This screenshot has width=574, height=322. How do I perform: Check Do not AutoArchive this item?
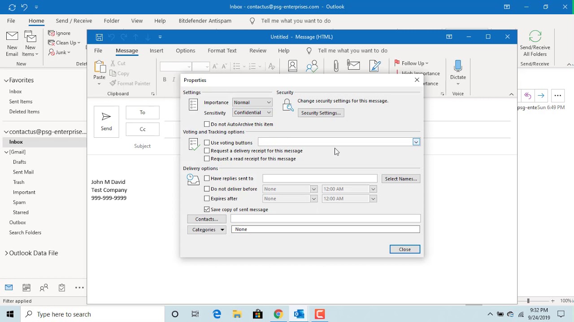click(x=207, y=124)
